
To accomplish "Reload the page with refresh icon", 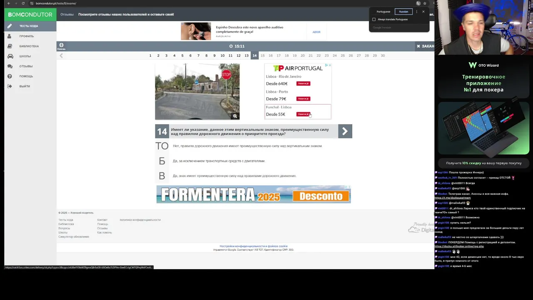I will [23, 3].
